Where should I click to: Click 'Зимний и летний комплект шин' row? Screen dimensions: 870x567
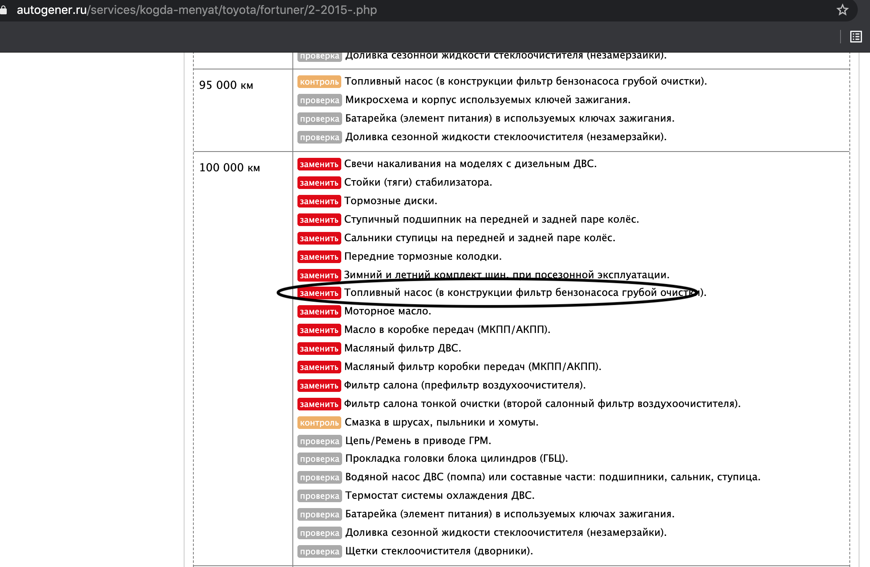(x=506, y=275)
